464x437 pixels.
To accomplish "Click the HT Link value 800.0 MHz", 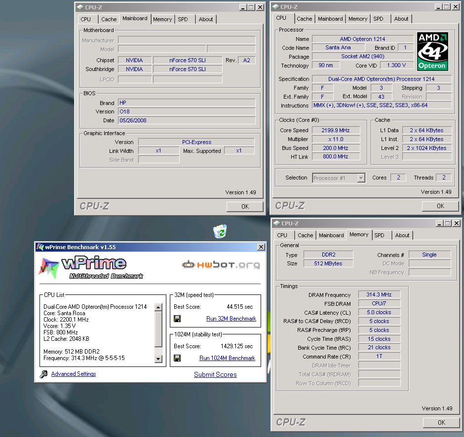I will pos(336,156).
